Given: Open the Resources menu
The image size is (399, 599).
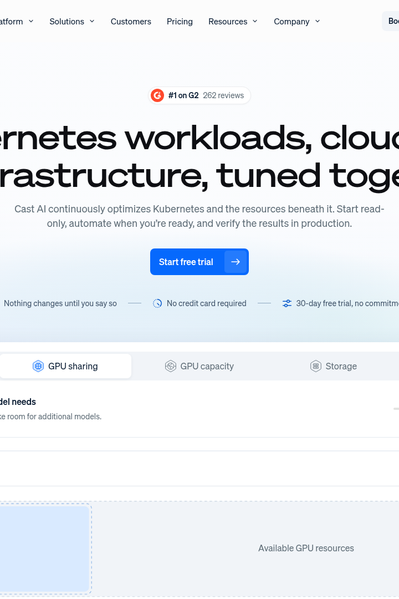Looking at the screenshot, I should pyautogui.click(x=233, y=22).
